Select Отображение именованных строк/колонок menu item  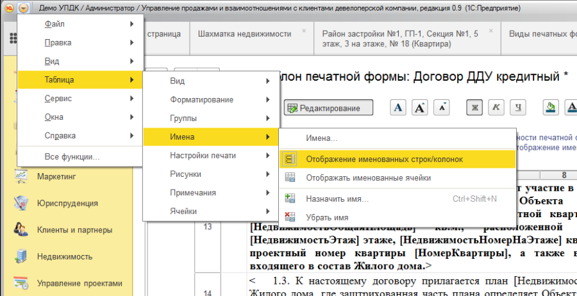point(384,158)
